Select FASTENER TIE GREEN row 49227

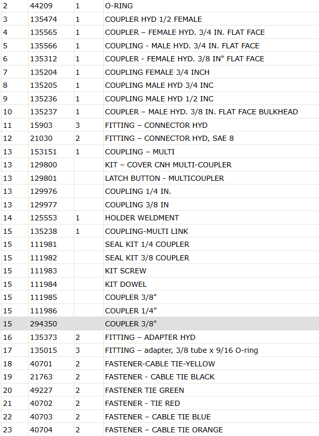tap(159, 390)
